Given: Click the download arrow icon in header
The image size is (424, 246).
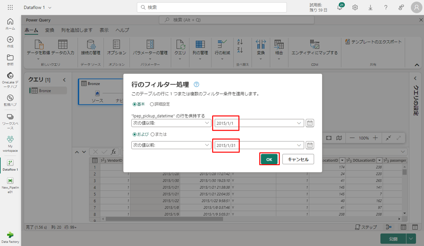Looking at the screenshot, I should (x=371, y=8).
